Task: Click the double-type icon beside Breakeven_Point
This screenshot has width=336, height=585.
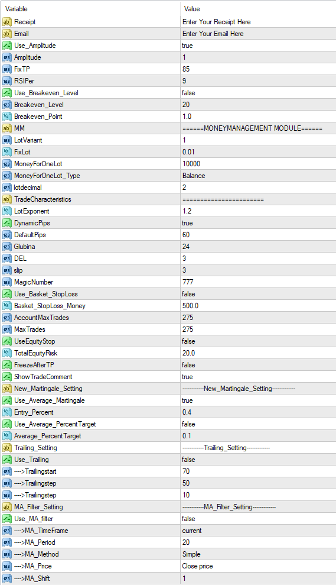Action: pos(7,117)
